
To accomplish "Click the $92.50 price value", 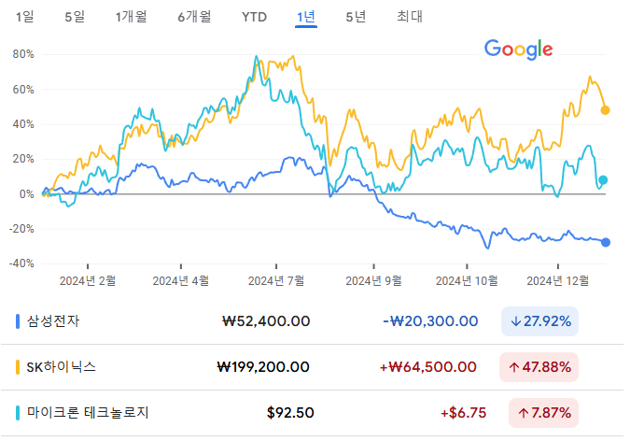I will 290,413.
